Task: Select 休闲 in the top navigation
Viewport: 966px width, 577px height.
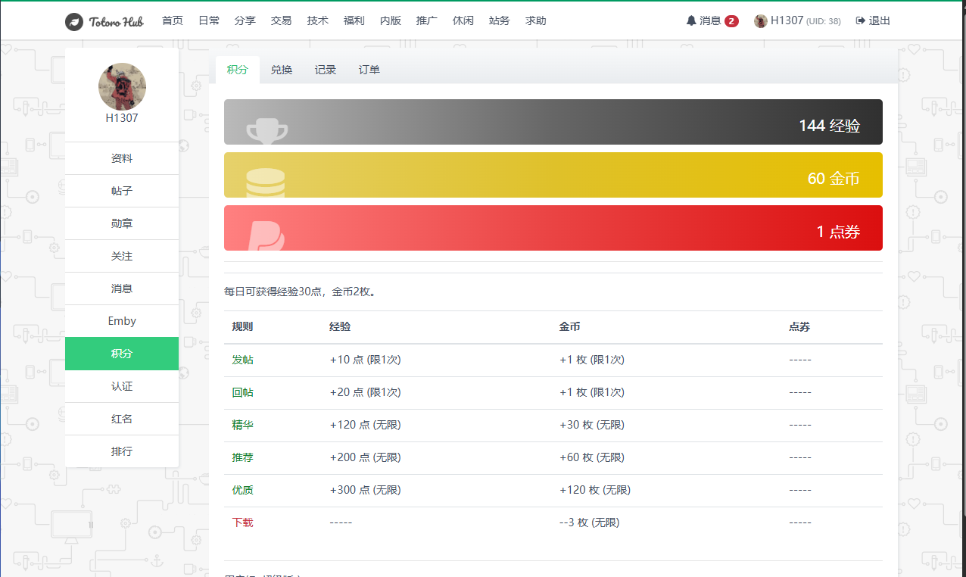Action: pos(463,20)
